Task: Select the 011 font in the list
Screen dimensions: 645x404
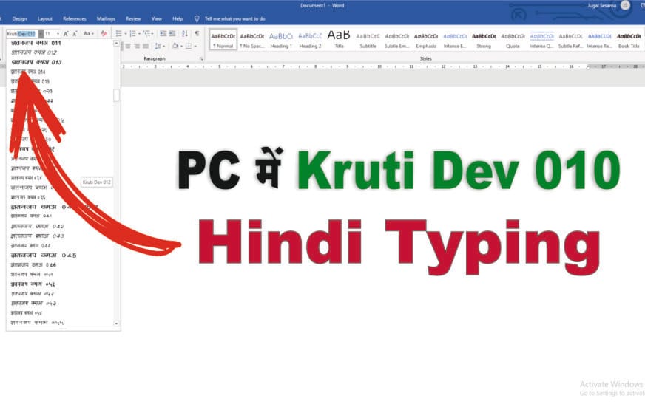Action: [60, 43]
